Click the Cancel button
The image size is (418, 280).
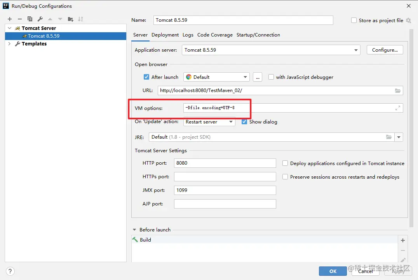point(366,271)
